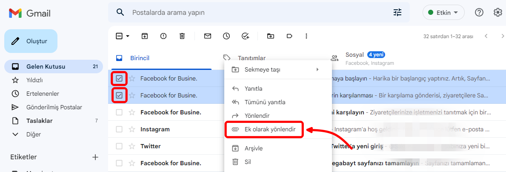Viewport: 506px width, 172px height.
Task: Open the Help question mark icon
Action: point(479,13)
